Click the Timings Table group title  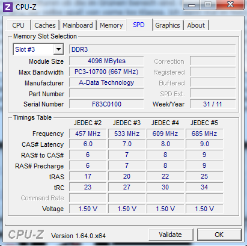click(x=32, y=117)
